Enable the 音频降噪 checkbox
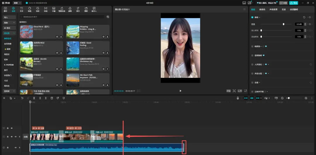The width and height of the screenshot is (316, 155). point(253,55)
